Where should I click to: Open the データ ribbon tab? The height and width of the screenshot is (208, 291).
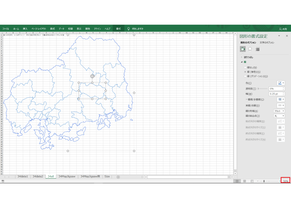point(61,29)
